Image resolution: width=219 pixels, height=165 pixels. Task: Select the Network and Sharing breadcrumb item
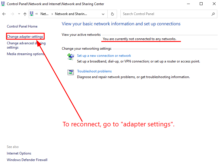(x=71, y=14)
